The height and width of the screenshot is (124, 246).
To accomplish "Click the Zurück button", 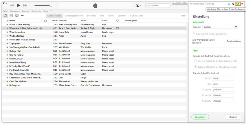I will click(233, 117).
